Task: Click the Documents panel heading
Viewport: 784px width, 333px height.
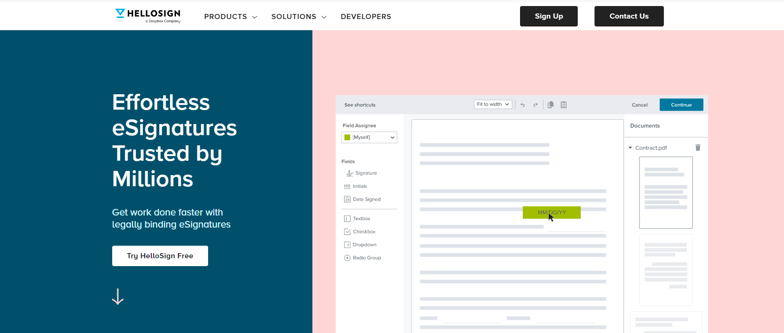Action: [645, 126]
